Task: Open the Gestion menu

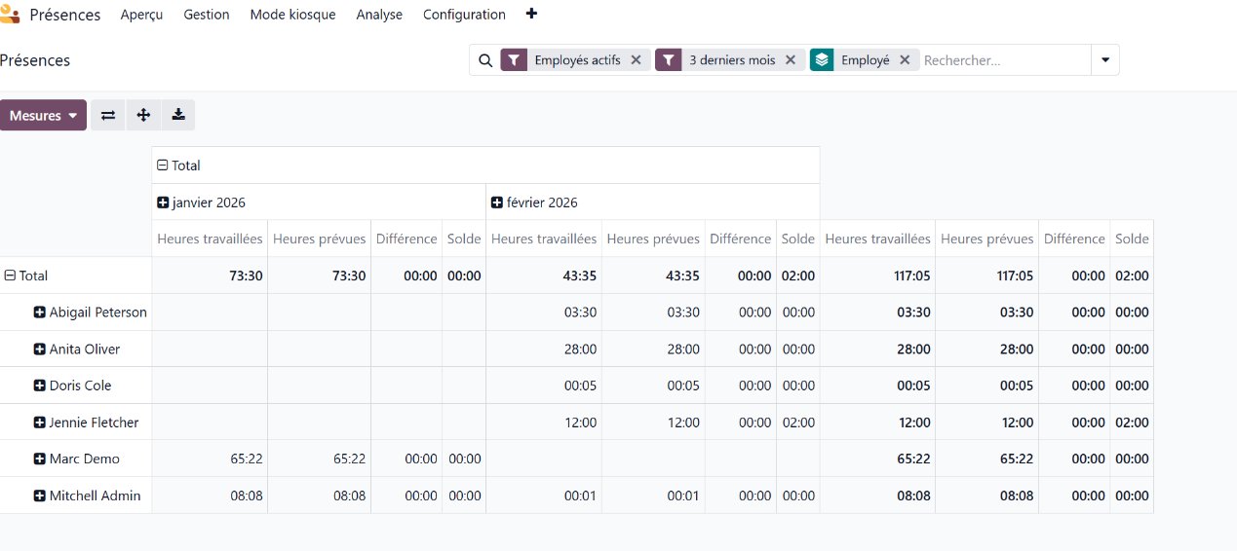Action: (207, 15)
